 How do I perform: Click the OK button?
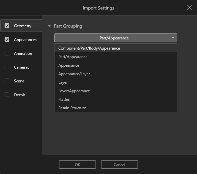point(77,164)
